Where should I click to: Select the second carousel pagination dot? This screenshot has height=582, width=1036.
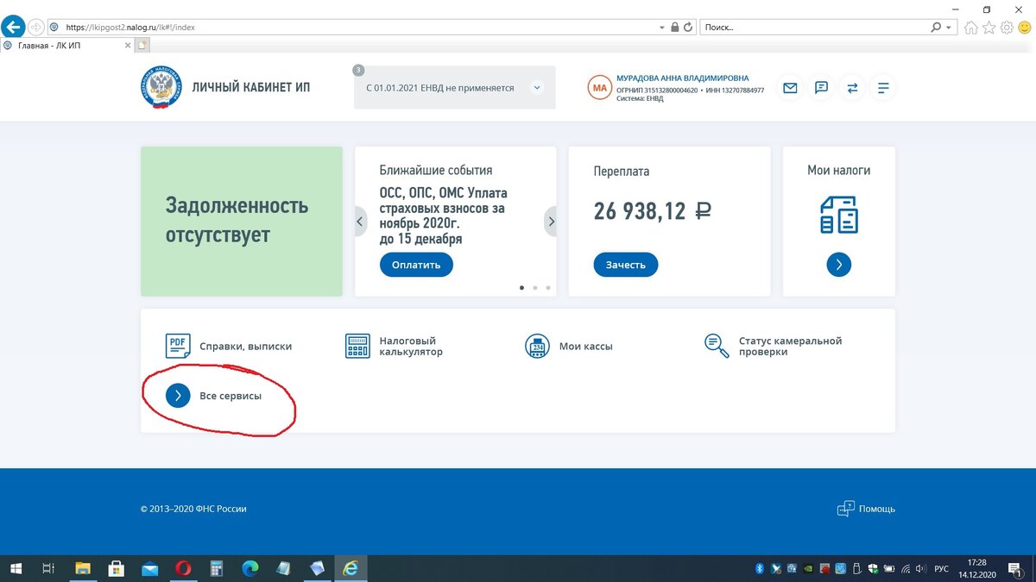coord(534,287)
